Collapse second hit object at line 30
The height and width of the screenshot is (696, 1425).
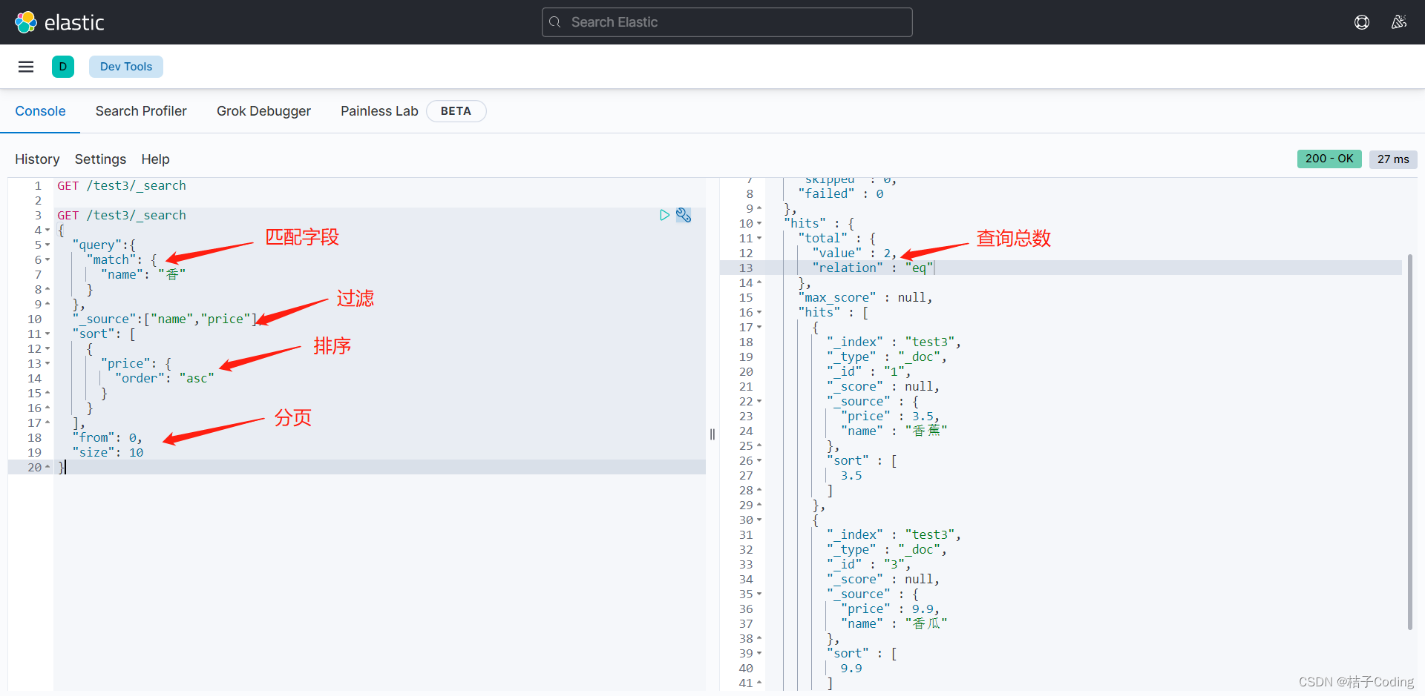coord(759,520)
